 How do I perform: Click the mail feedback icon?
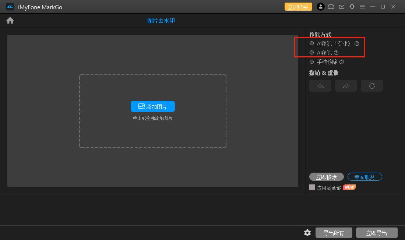click(x=342, y=7)
